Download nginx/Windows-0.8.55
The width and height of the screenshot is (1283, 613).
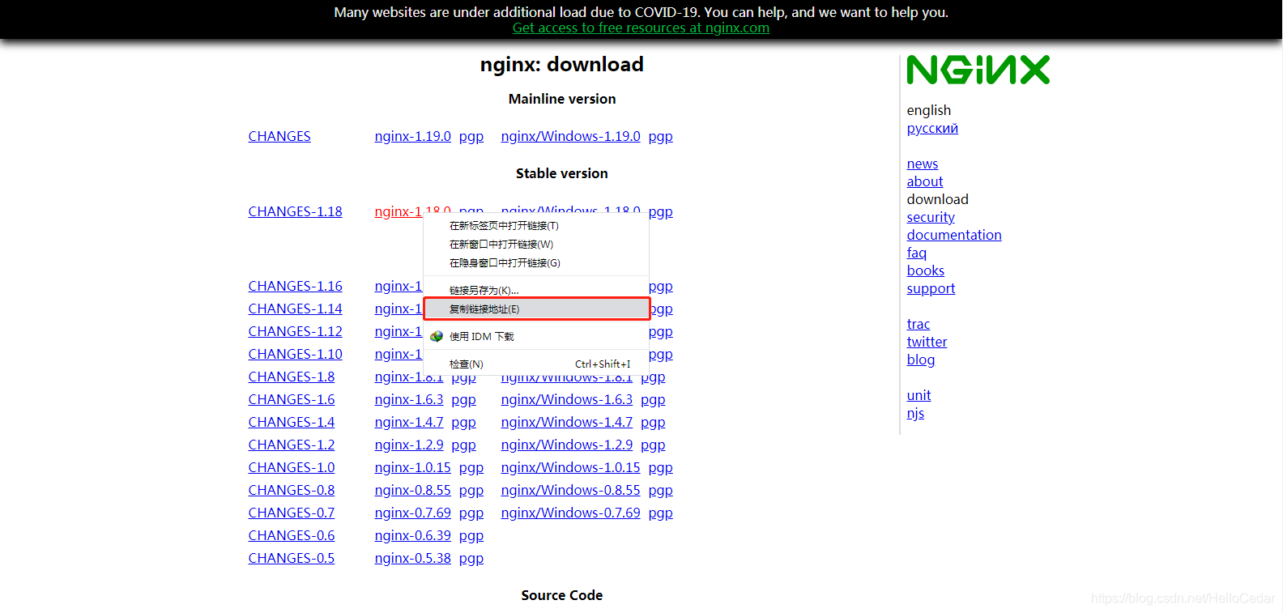point(570,490)
